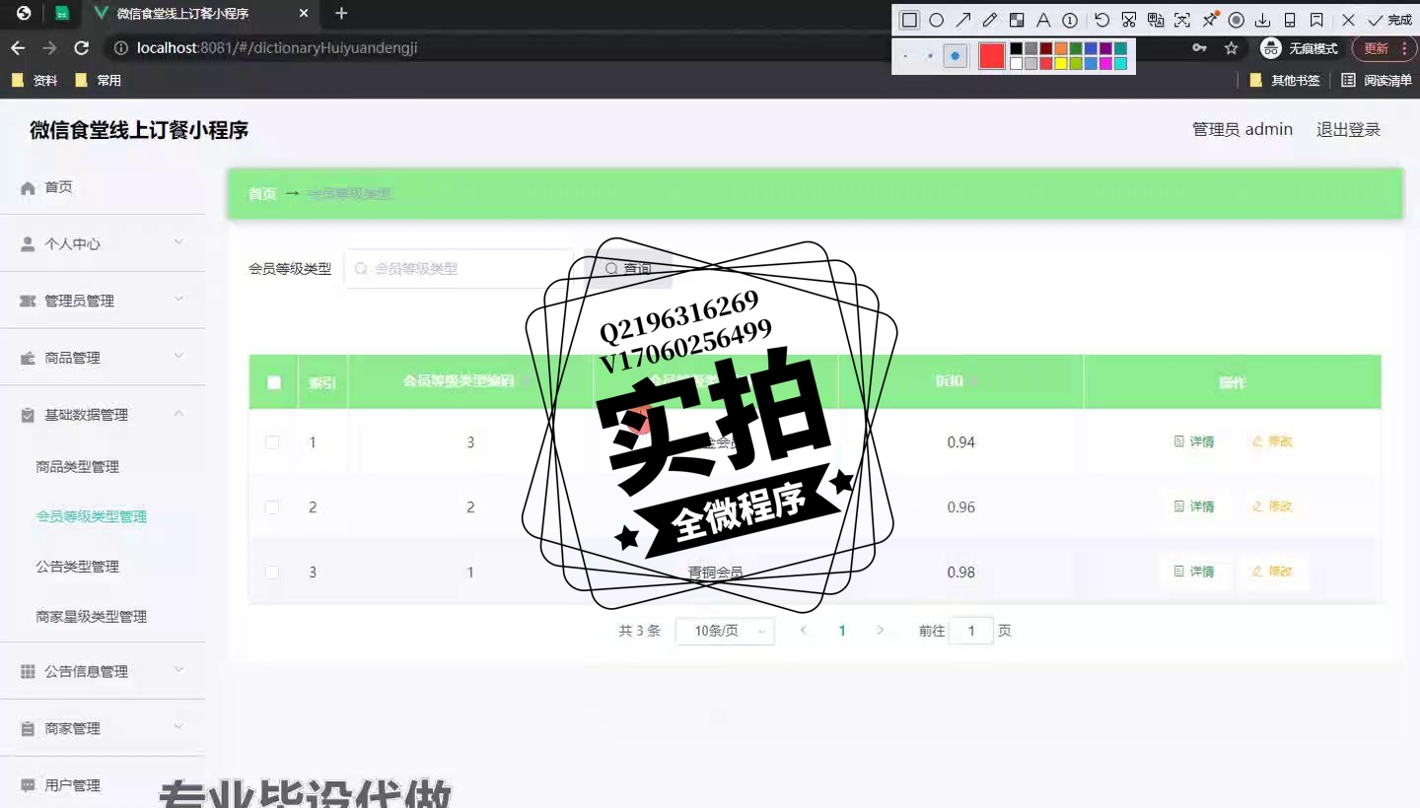Click the bookmark icon in screenshot toolbar
The image size is (1420, 808).
pyautogui.click(x=1316, y=20)
